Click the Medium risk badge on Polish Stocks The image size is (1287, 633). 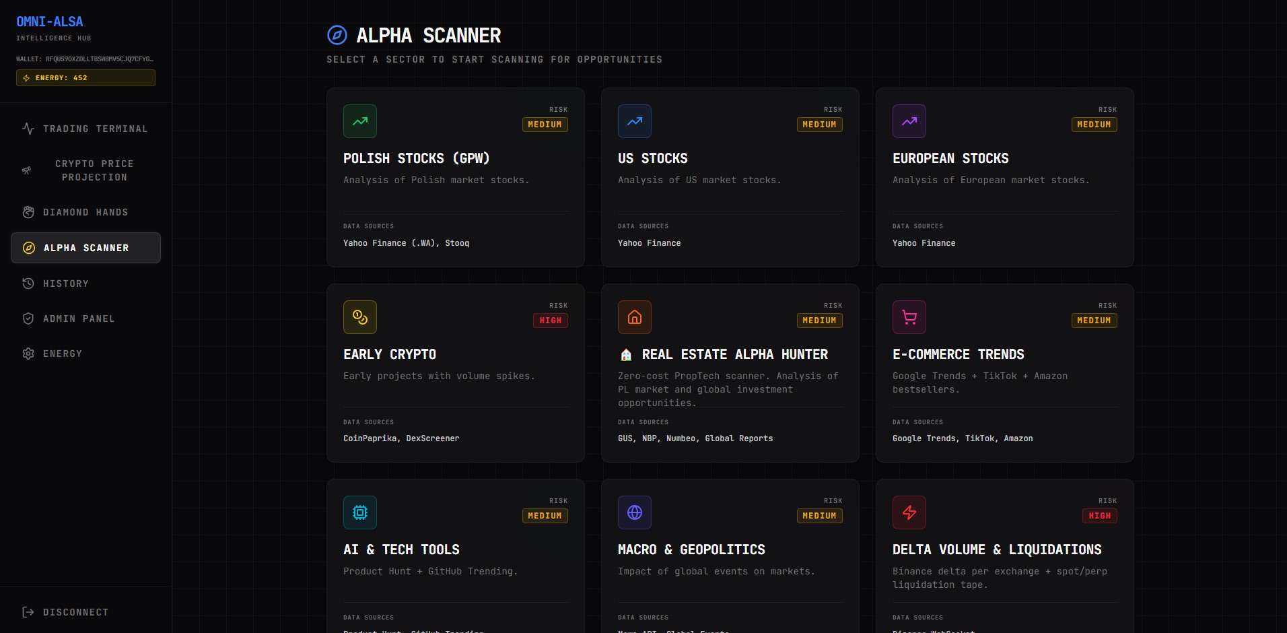545,125
